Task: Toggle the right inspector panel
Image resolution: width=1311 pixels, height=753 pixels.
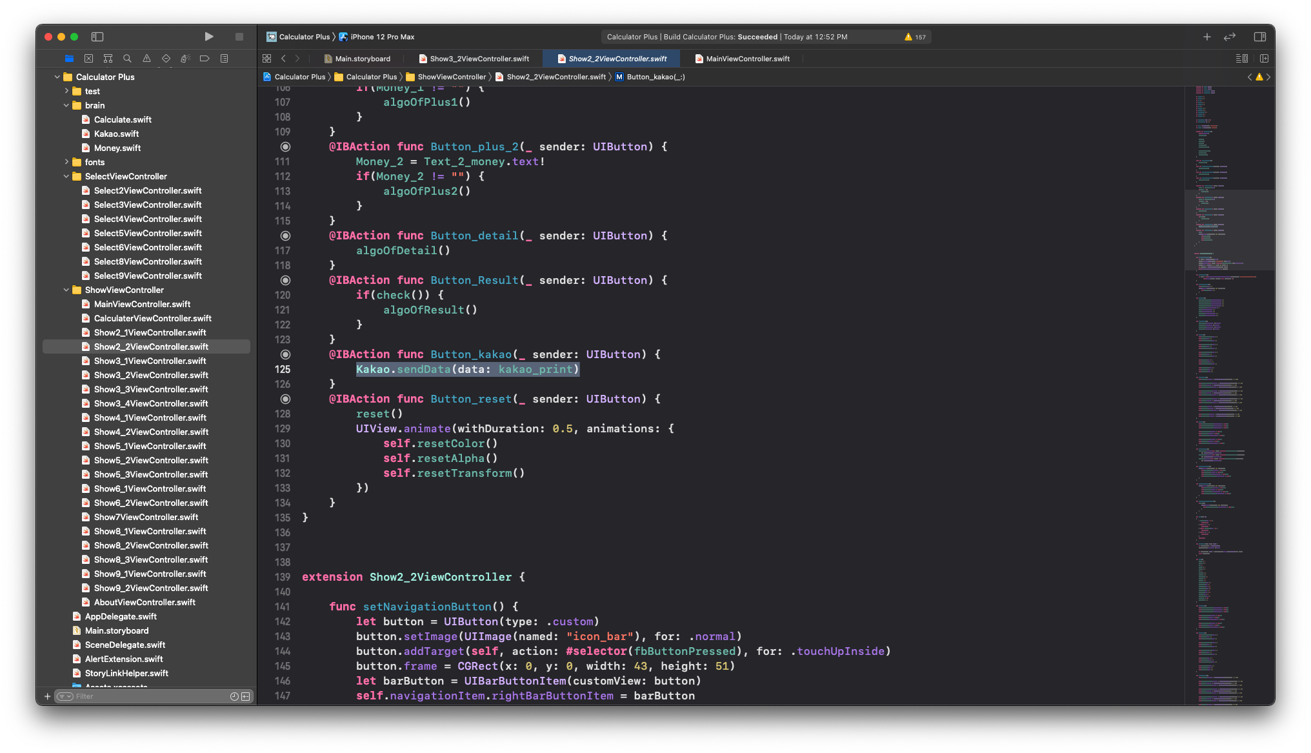Action: (x=1259, y=37)
